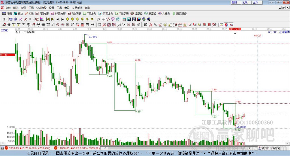This screenshot has height=156, width=290.
Task: Jump to last bar with green skip-forward icon
Action: (x=53, y=19)
